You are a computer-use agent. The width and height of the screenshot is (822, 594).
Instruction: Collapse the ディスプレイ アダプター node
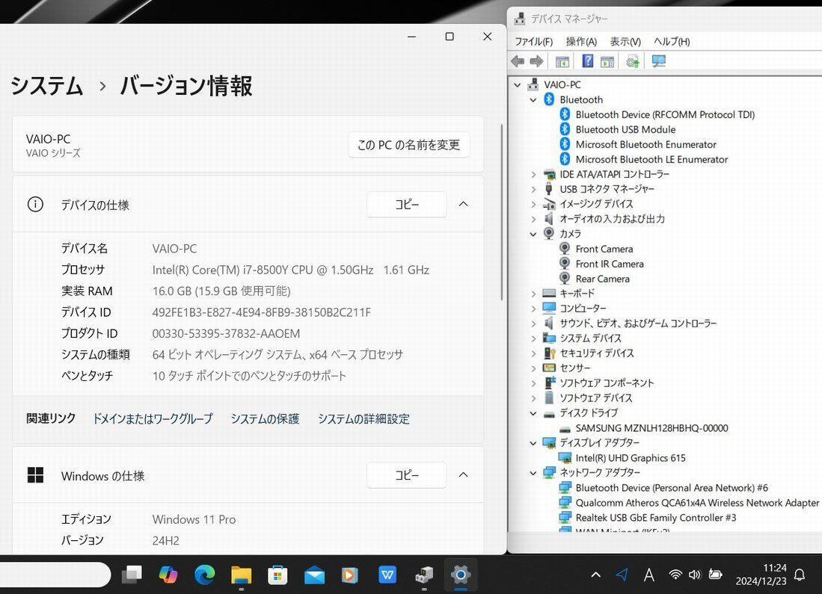pos(533,443)
